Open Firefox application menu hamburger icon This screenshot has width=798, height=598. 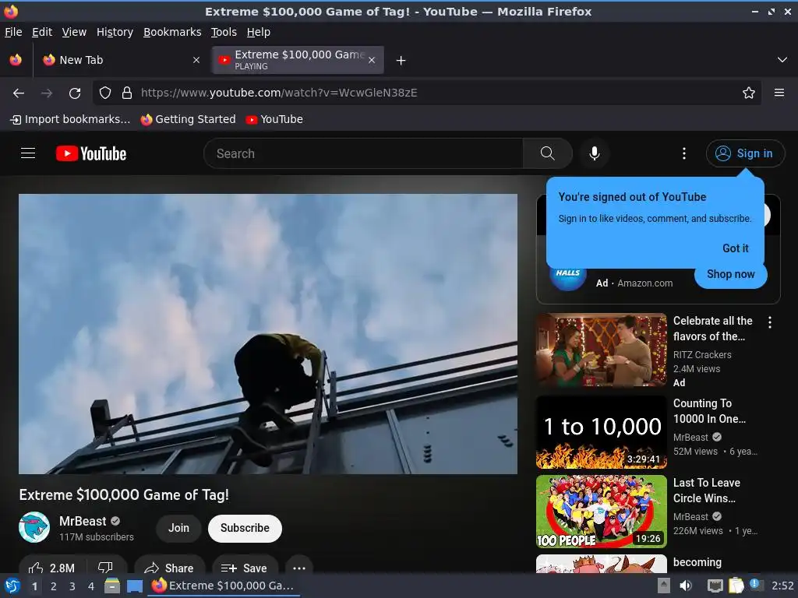[x=779, y=93]
